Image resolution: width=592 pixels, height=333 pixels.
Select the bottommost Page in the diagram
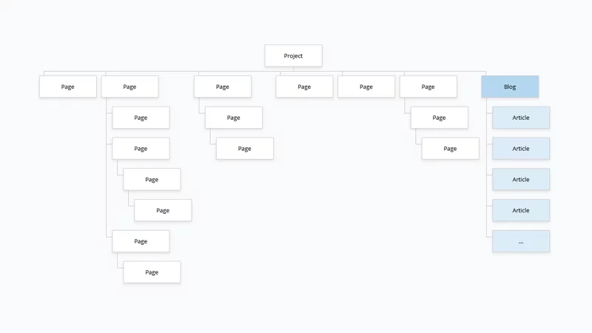coord(152,272)
